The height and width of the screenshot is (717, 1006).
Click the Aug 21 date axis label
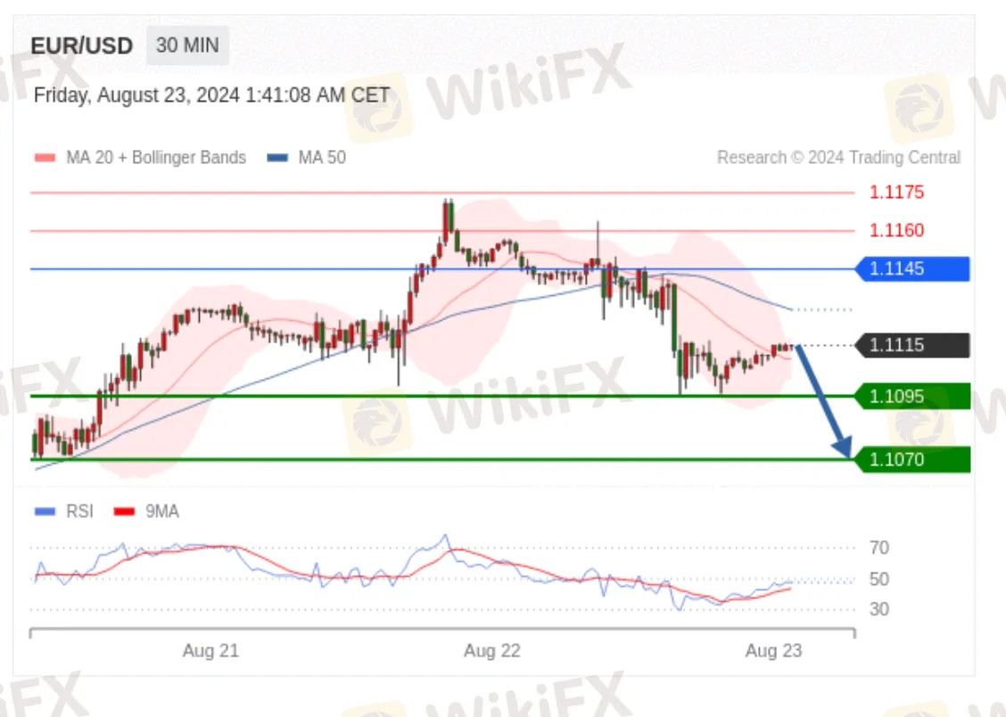[210, 651]
